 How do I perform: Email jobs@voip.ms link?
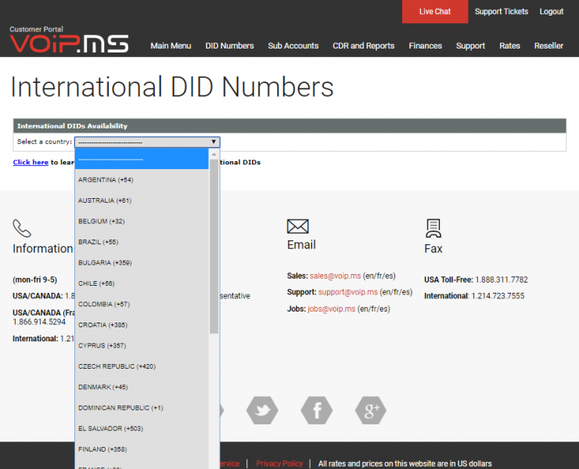[x=331, y=308]
